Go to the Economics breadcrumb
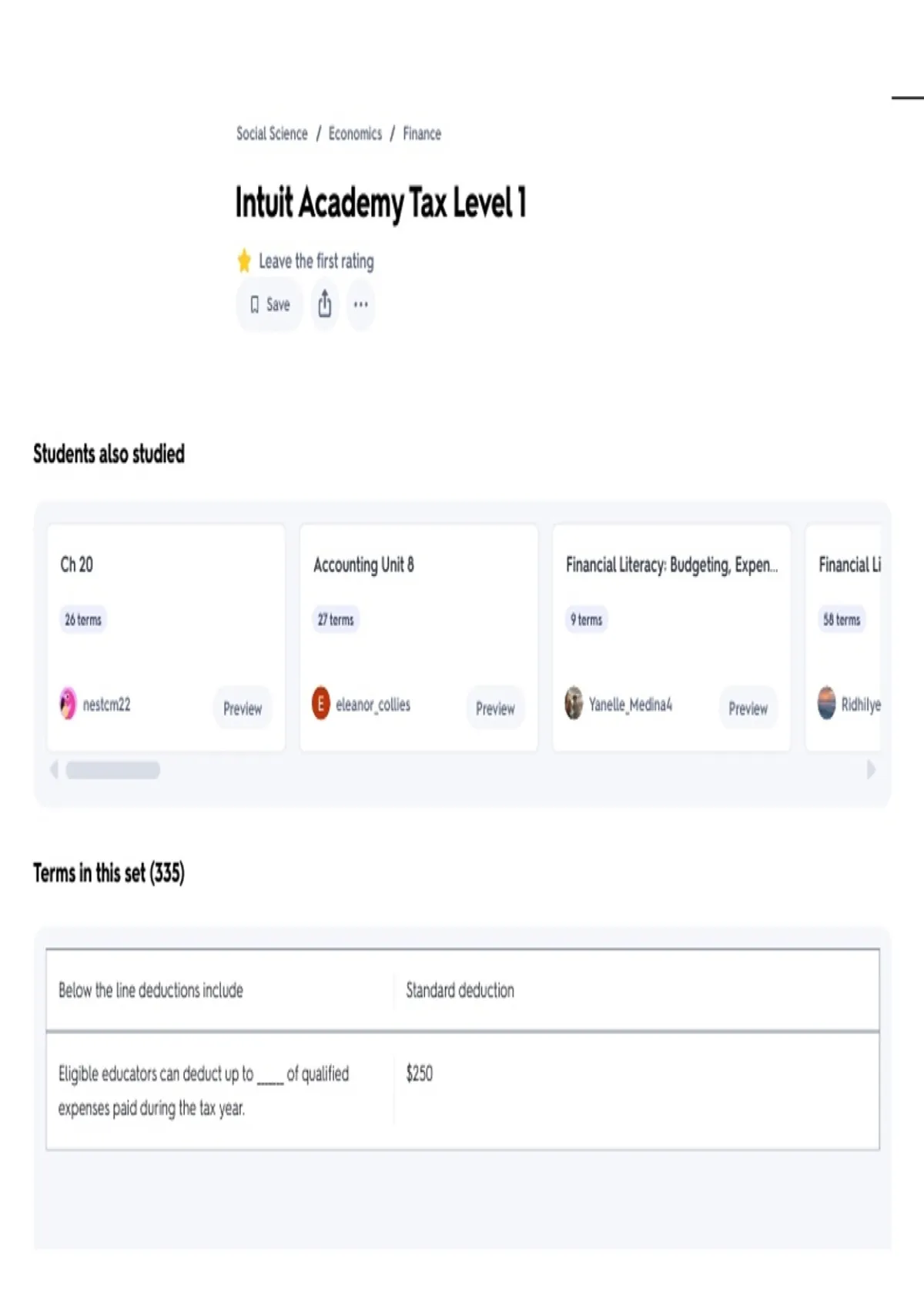 [355, 134]
